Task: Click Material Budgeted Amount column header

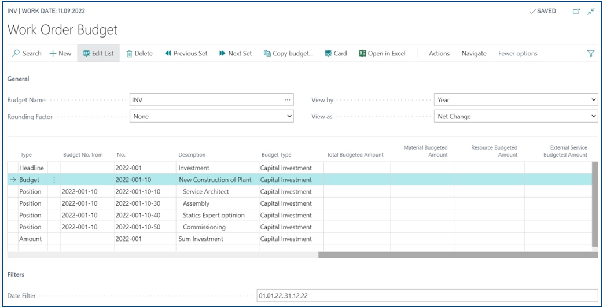Action: (x=426, y=151)
